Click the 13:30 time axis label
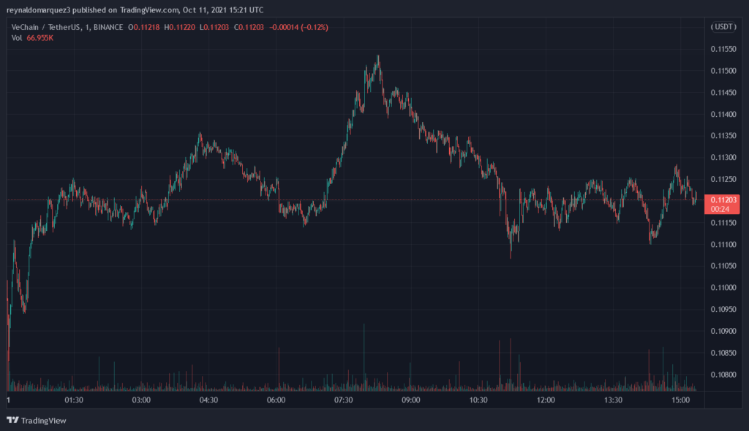 point(613,400)
